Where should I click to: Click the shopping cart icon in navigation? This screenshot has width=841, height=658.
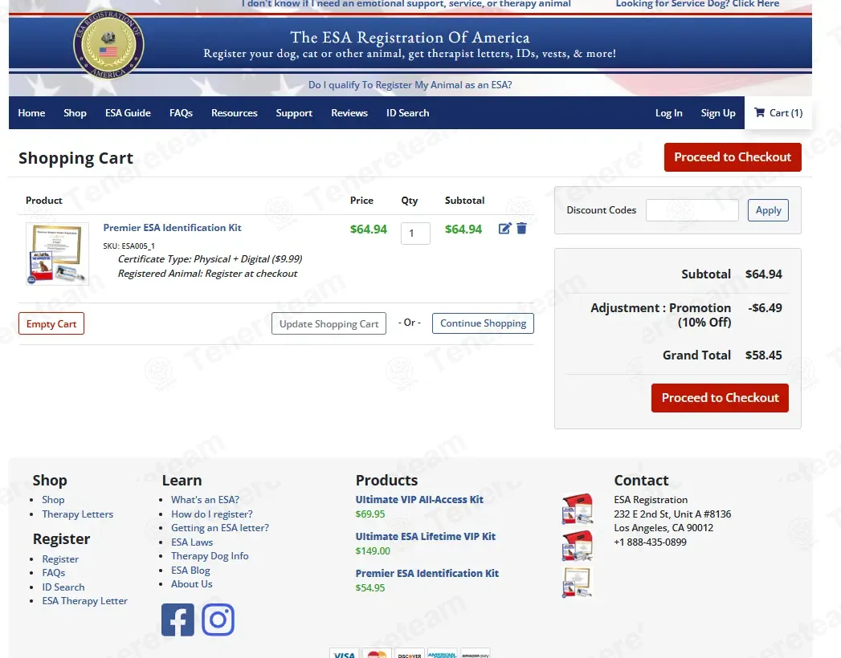(x=760, y=112)
